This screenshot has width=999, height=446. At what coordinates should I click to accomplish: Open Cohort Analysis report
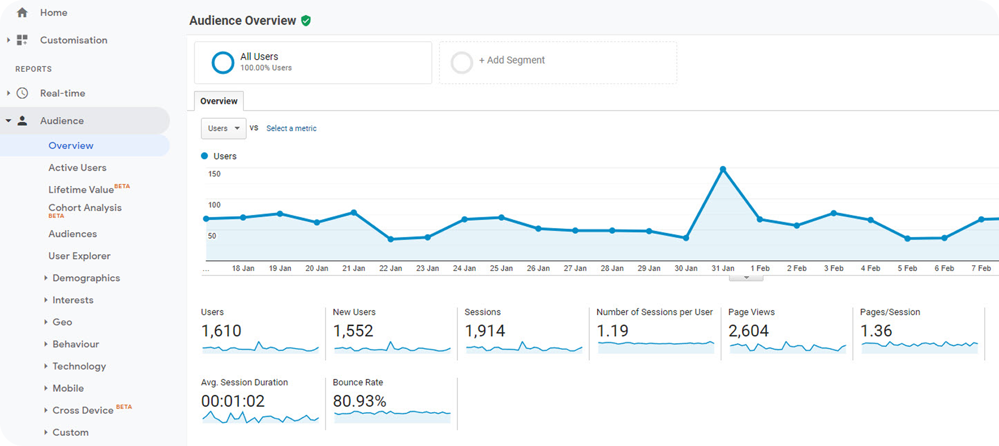(x=85, y=208)
